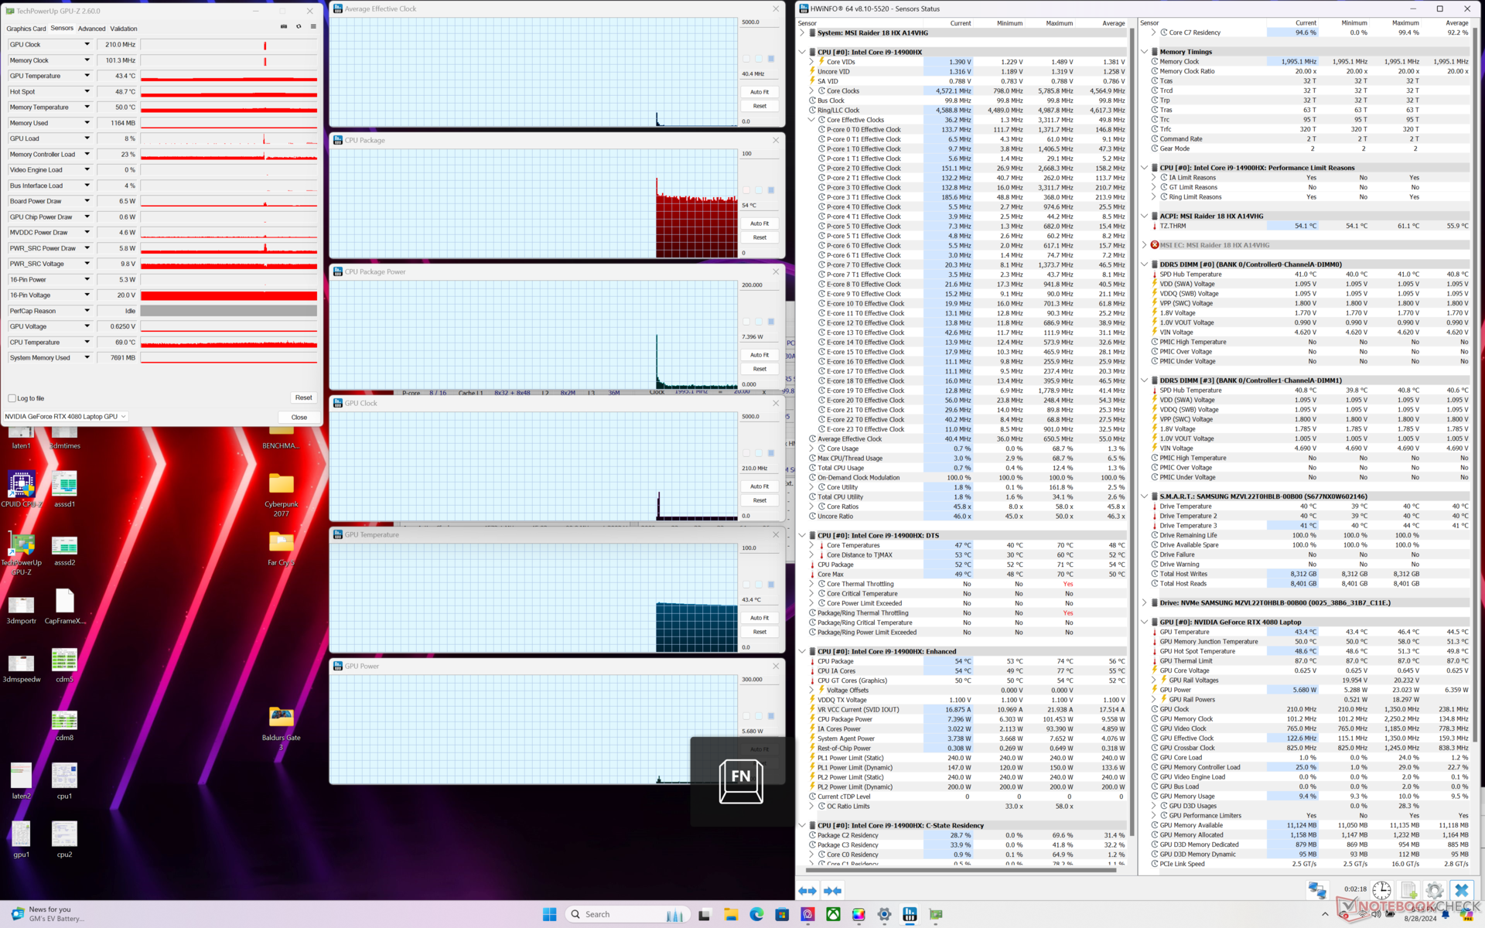Click Auto Fit in GPU Temperature graph

click(760, 618)
